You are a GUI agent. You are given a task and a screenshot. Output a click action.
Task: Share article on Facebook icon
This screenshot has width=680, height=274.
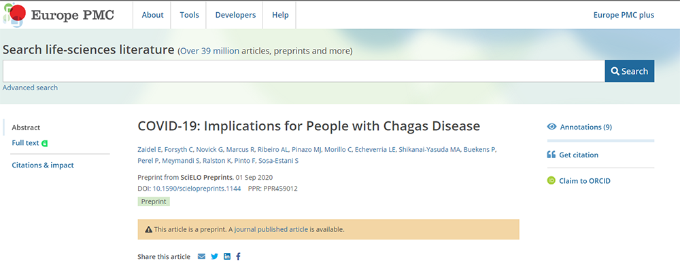239,256
